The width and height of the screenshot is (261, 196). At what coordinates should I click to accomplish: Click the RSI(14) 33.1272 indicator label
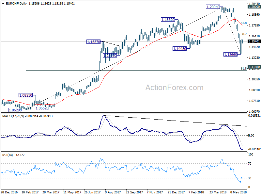click(13, 155)
